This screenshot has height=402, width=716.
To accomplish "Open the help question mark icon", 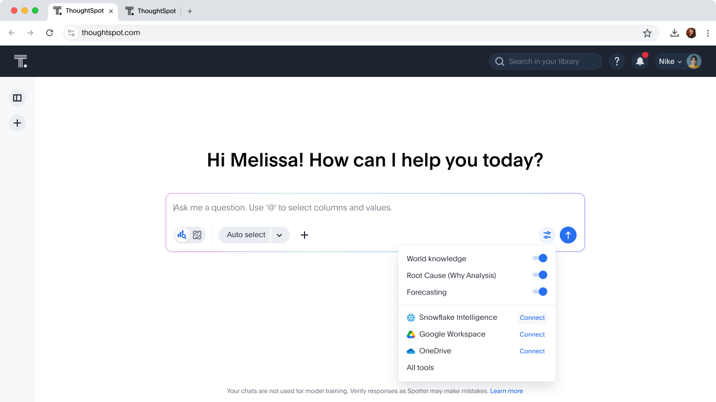I will click(x=617, y=61).
